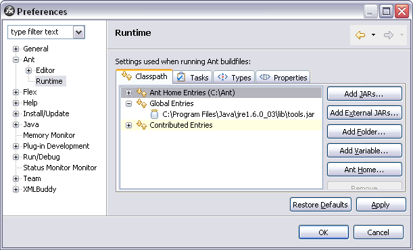Click the Ant Home Entries classpath icon
This screenshot has height=250, width=413.
click(x=141, y=93)
